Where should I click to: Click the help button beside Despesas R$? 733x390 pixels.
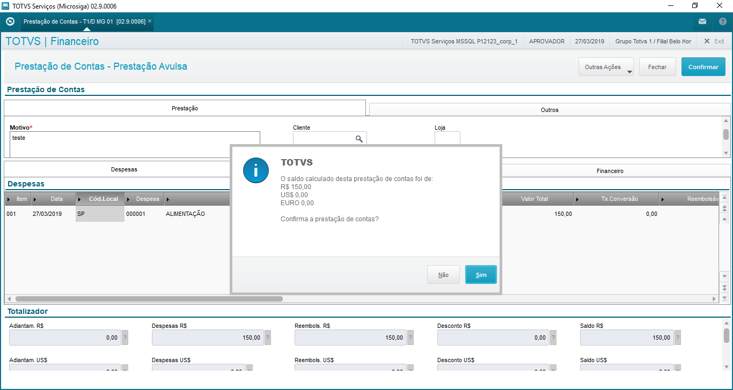point(268,337)
